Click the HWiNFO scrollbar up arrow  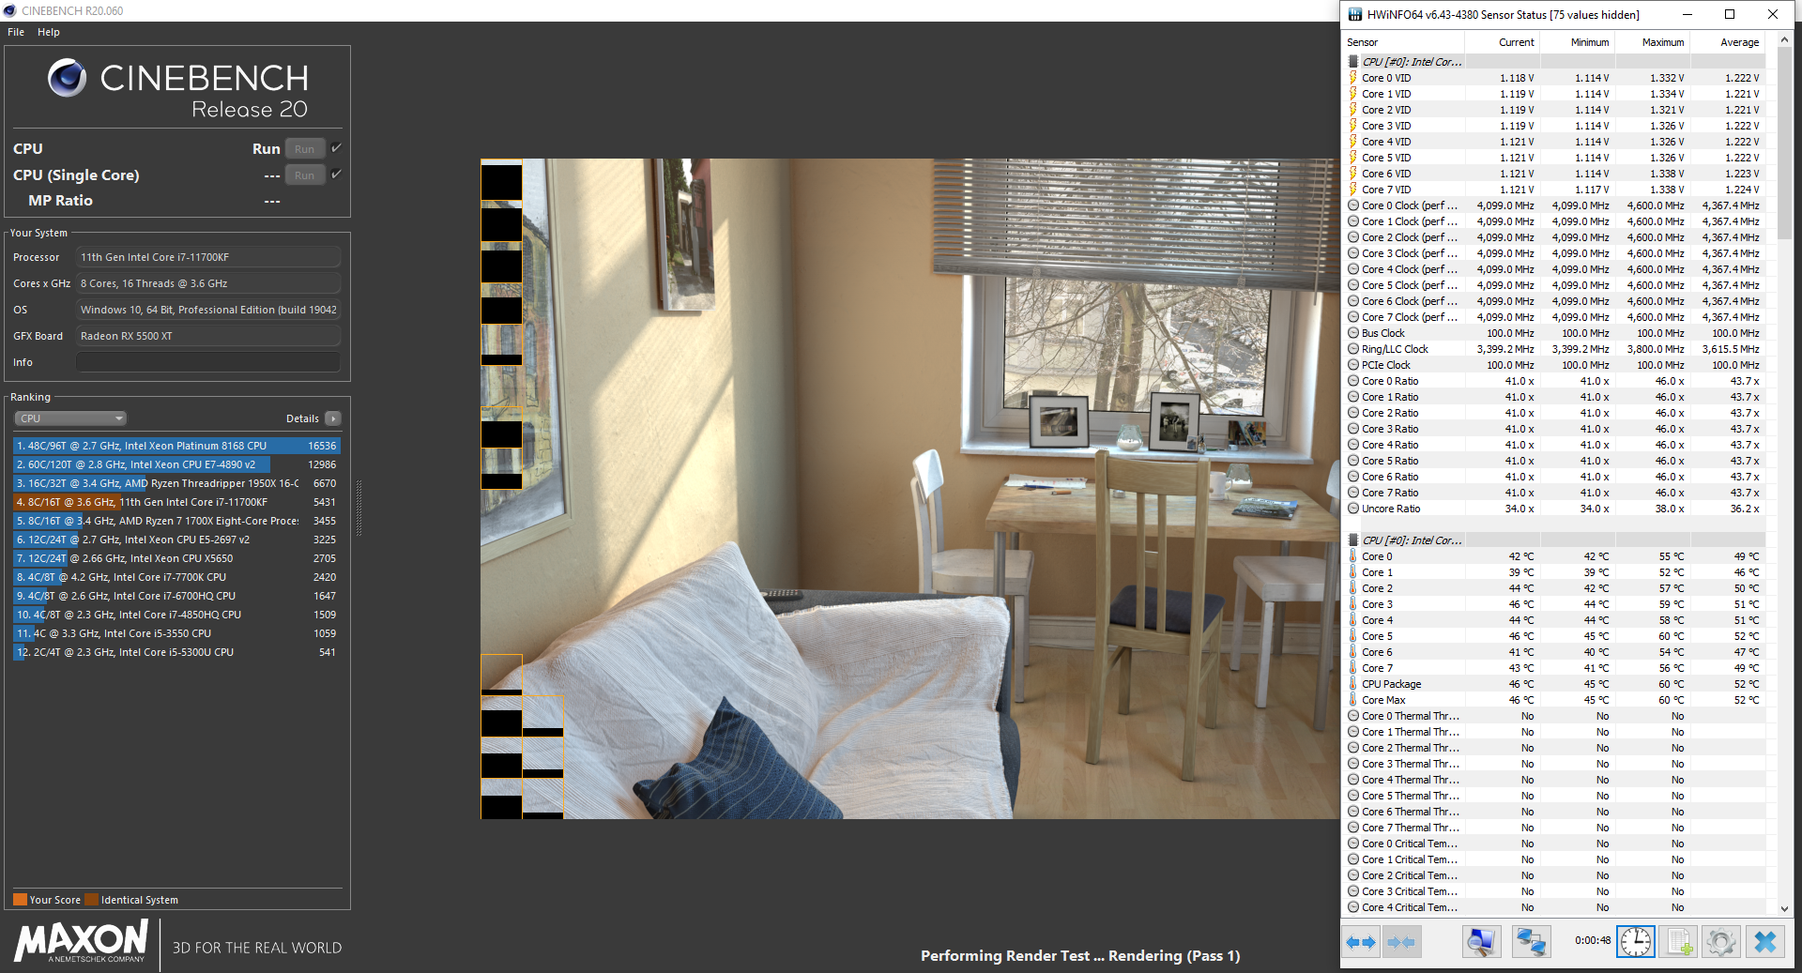[x=1784, y=40]
